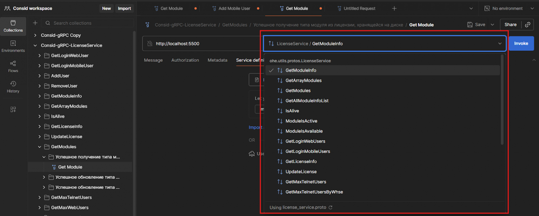Open the Metadata tab
The image size is (539, 216).
tap(217, 60)
